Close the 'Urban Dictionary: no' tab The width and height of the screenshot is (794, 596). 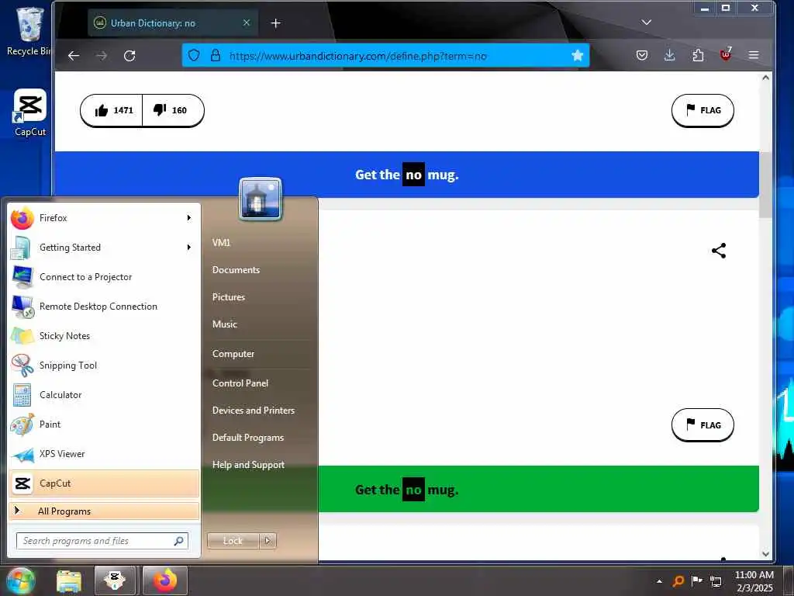247,23
